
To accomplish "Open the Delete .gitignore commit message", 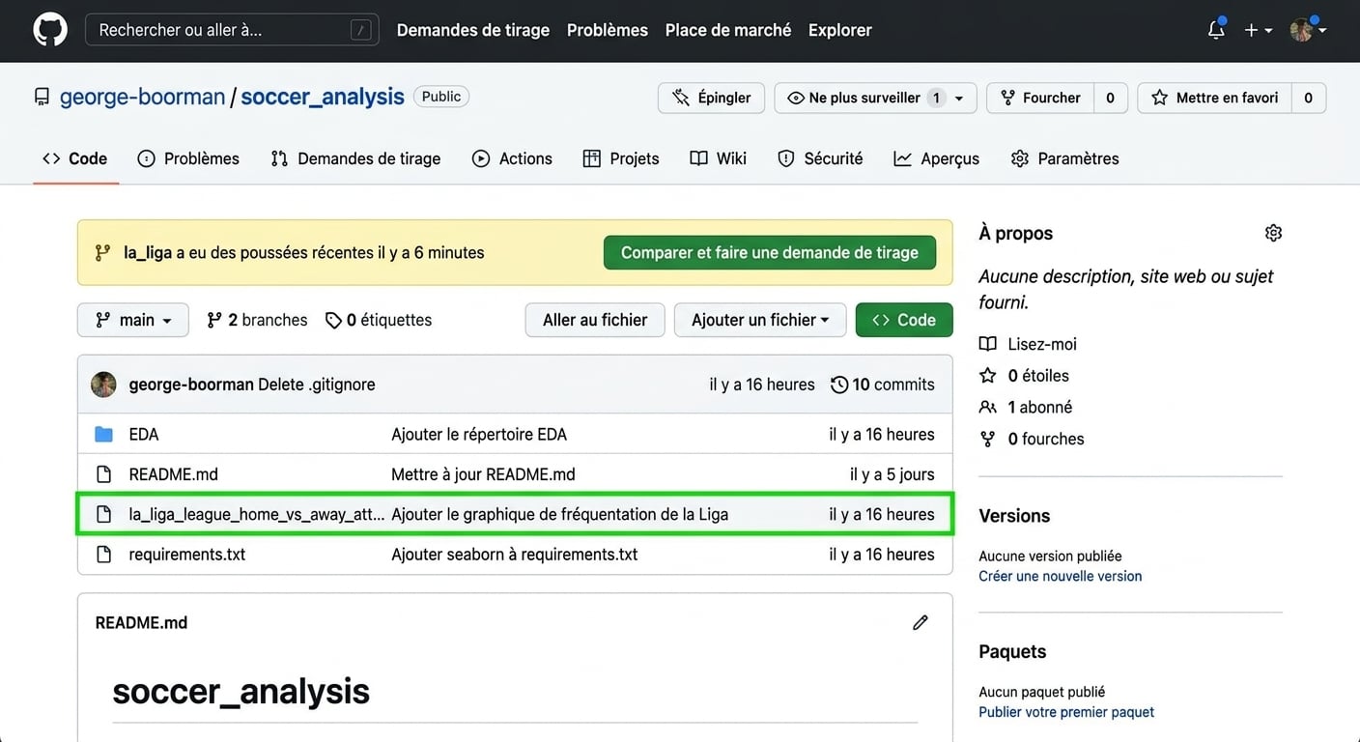I will point(317,385).
